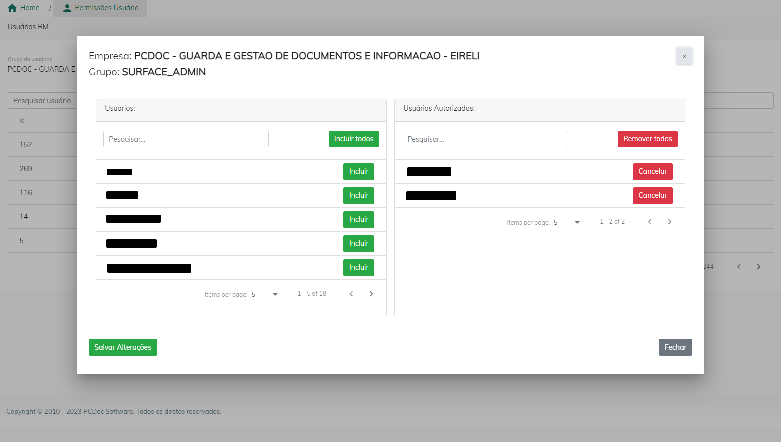The height and width of the screenshot is (442, 781).
Task: Open the Grupo de usuários selector
Action: click(x=42, y=69)
